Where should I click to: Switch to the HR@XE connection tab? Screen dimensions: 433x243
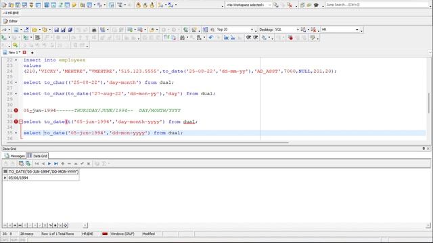(x=11, y=13)
